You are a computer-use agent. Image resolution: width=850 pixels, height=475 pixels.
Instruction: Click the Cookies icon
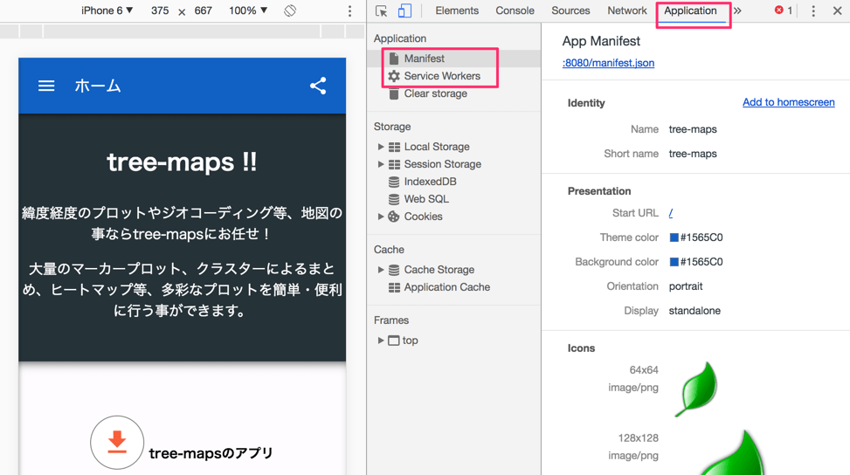click(394, 217)
